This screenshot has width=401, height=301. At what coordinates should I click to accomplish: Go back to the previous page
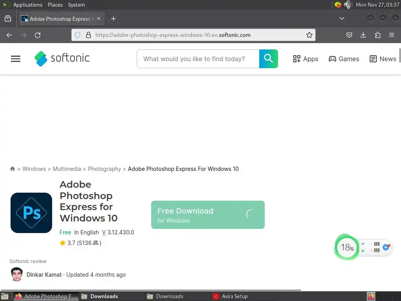(x=9, y=35)
